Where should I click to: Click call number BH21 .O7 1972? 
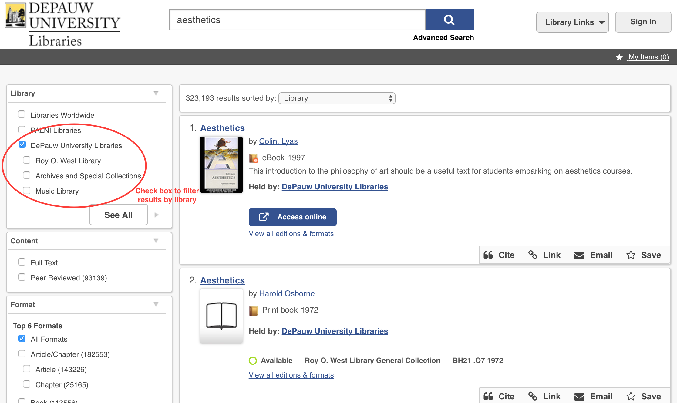(478, 361)
